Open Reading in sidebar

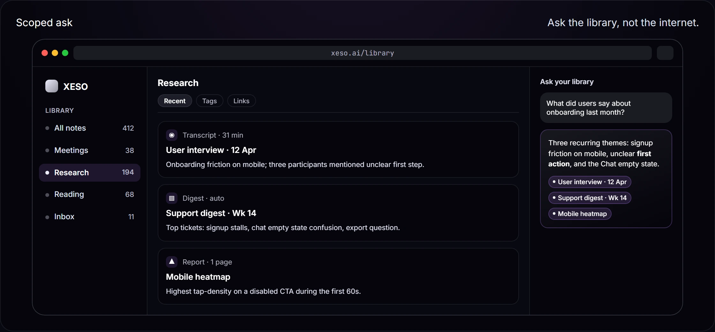coord(90,194)
